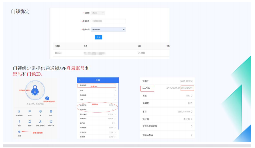255x148 pixels.
Task: Click the 登录账号 account input field
Action: click(108, 21)
